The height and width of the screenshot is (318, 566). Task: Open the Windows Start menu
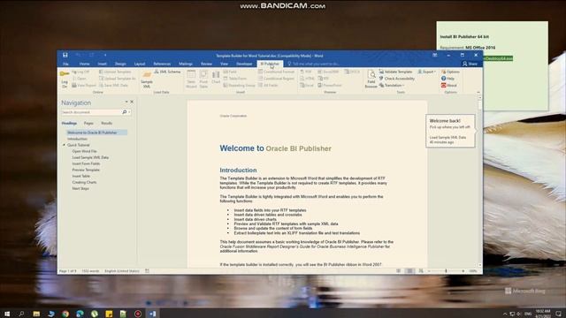(x=7, y=314)
